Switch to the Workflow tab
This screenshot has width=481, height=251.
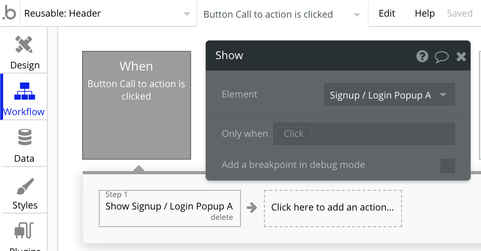pos(24,97)
